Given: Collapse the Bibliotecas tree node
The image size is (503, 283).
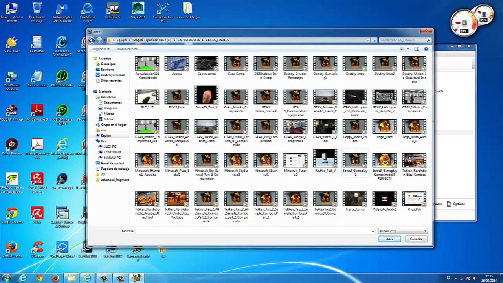Looking at the screenshot, I should pos(96,97).
